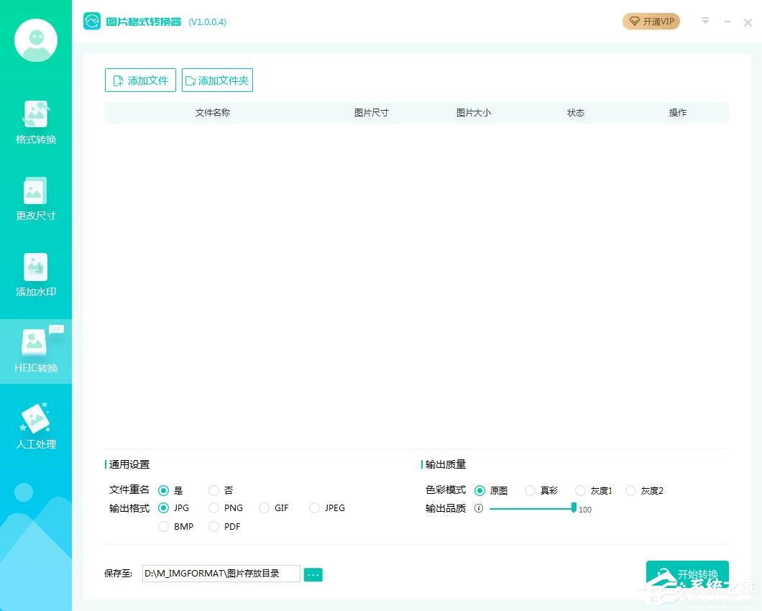The image size is (762, 611).
Task: Click the info icon beside 输出品质
Action: point(479,509)
